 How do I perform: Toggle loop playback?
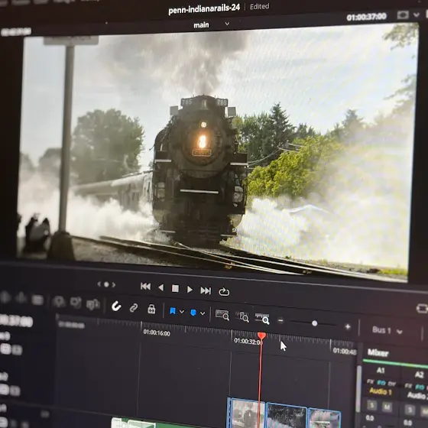tap(224, 292)
